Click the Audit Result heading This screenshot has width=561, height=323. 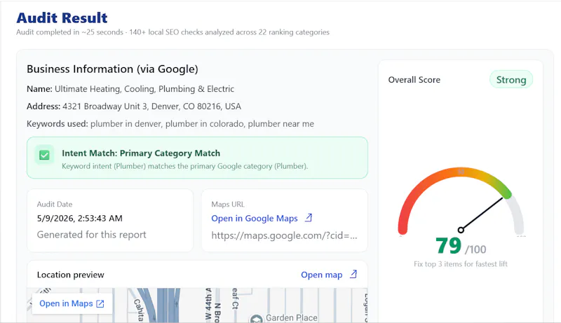click(62, 18)
